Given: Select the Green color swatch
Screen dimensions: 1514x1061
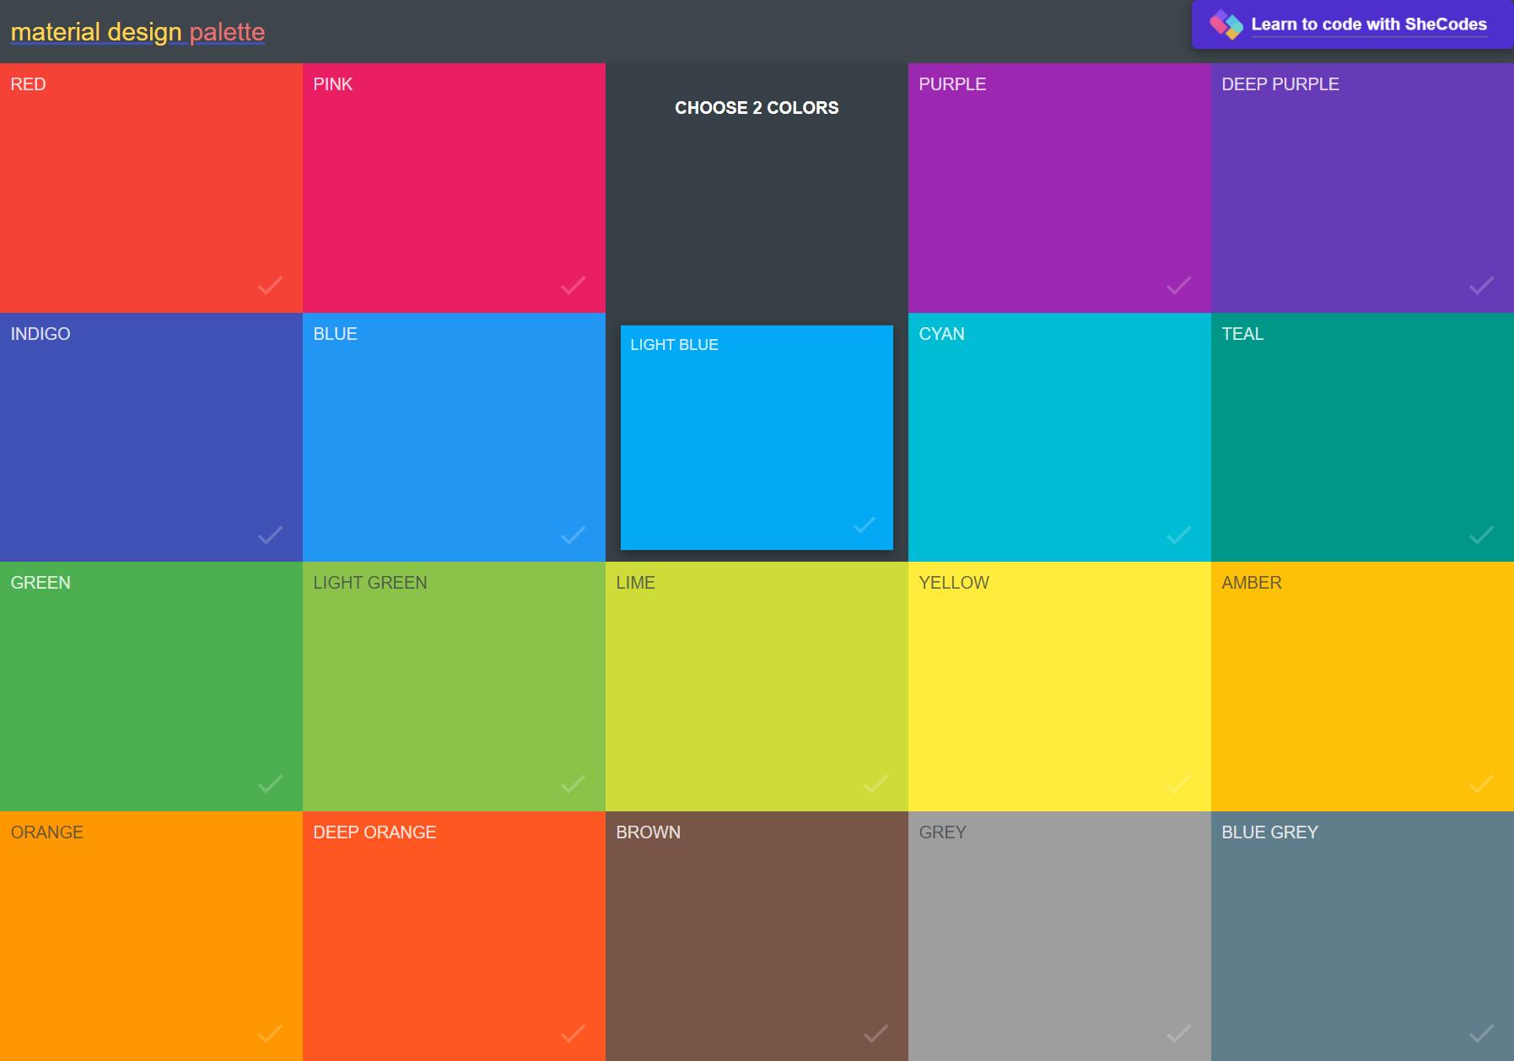Looking at the screenshot, I should click(x=151, y=687).
